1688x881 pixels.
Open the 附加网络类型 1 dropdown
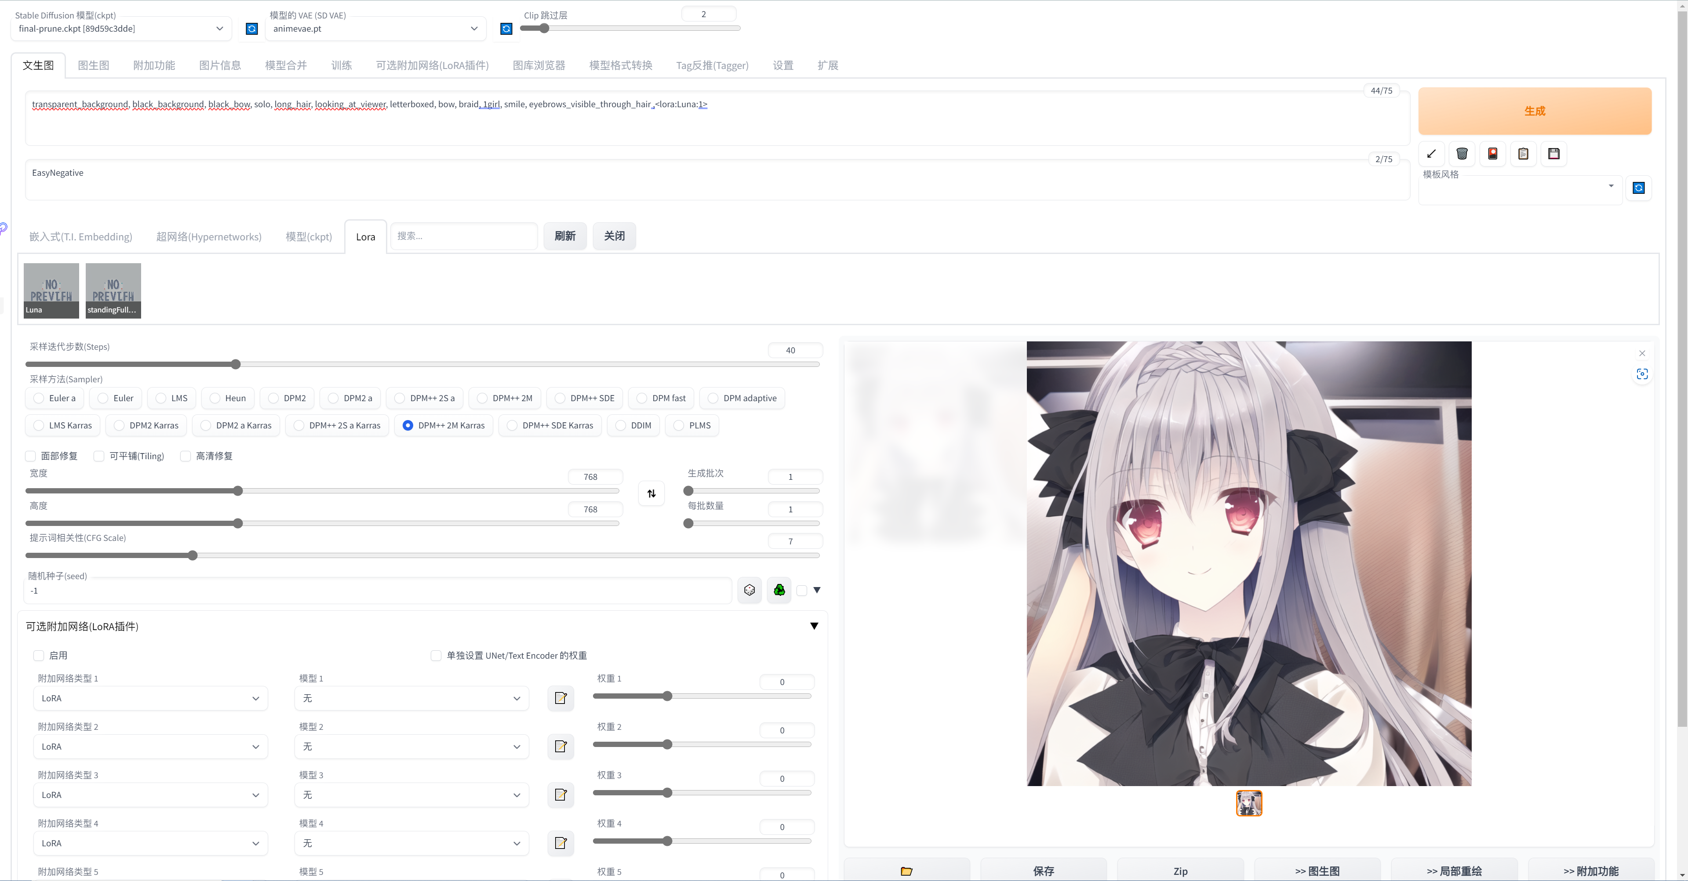(x=151, y=698)
